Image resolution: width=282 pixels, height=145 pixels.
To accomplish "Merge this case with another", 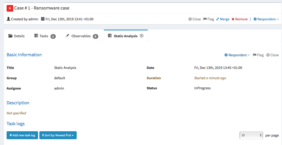I will point(223,19).
